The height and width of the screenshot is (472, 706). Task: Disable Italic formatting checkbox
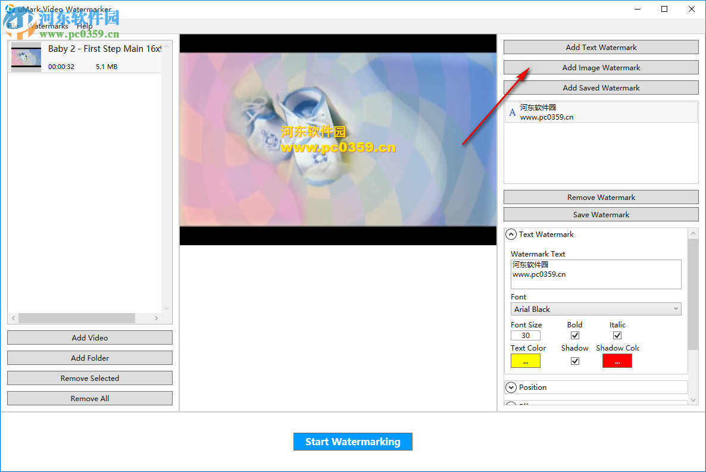click(x=617, y=335)
